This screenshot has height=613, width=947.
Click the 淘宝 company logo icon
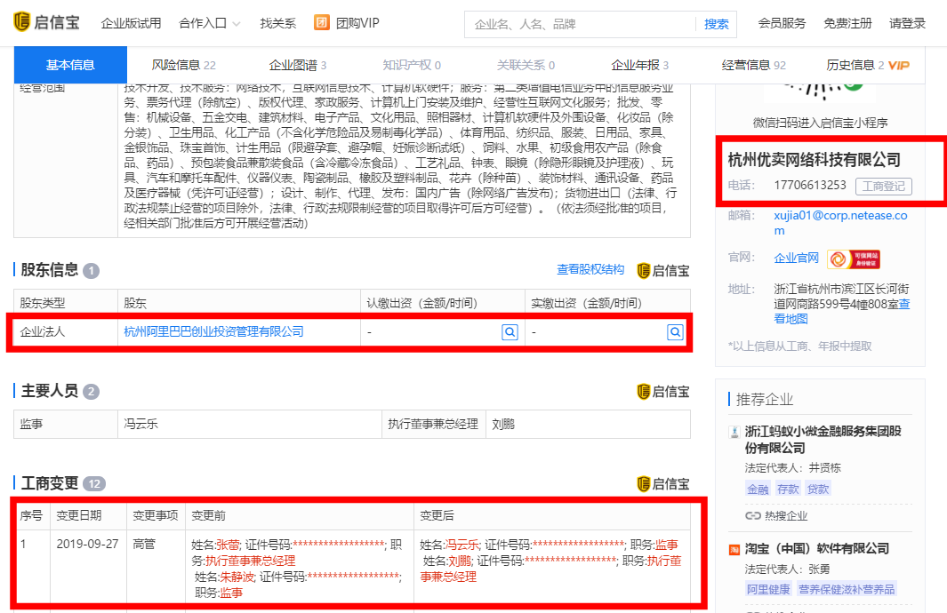tap(734, 549)
